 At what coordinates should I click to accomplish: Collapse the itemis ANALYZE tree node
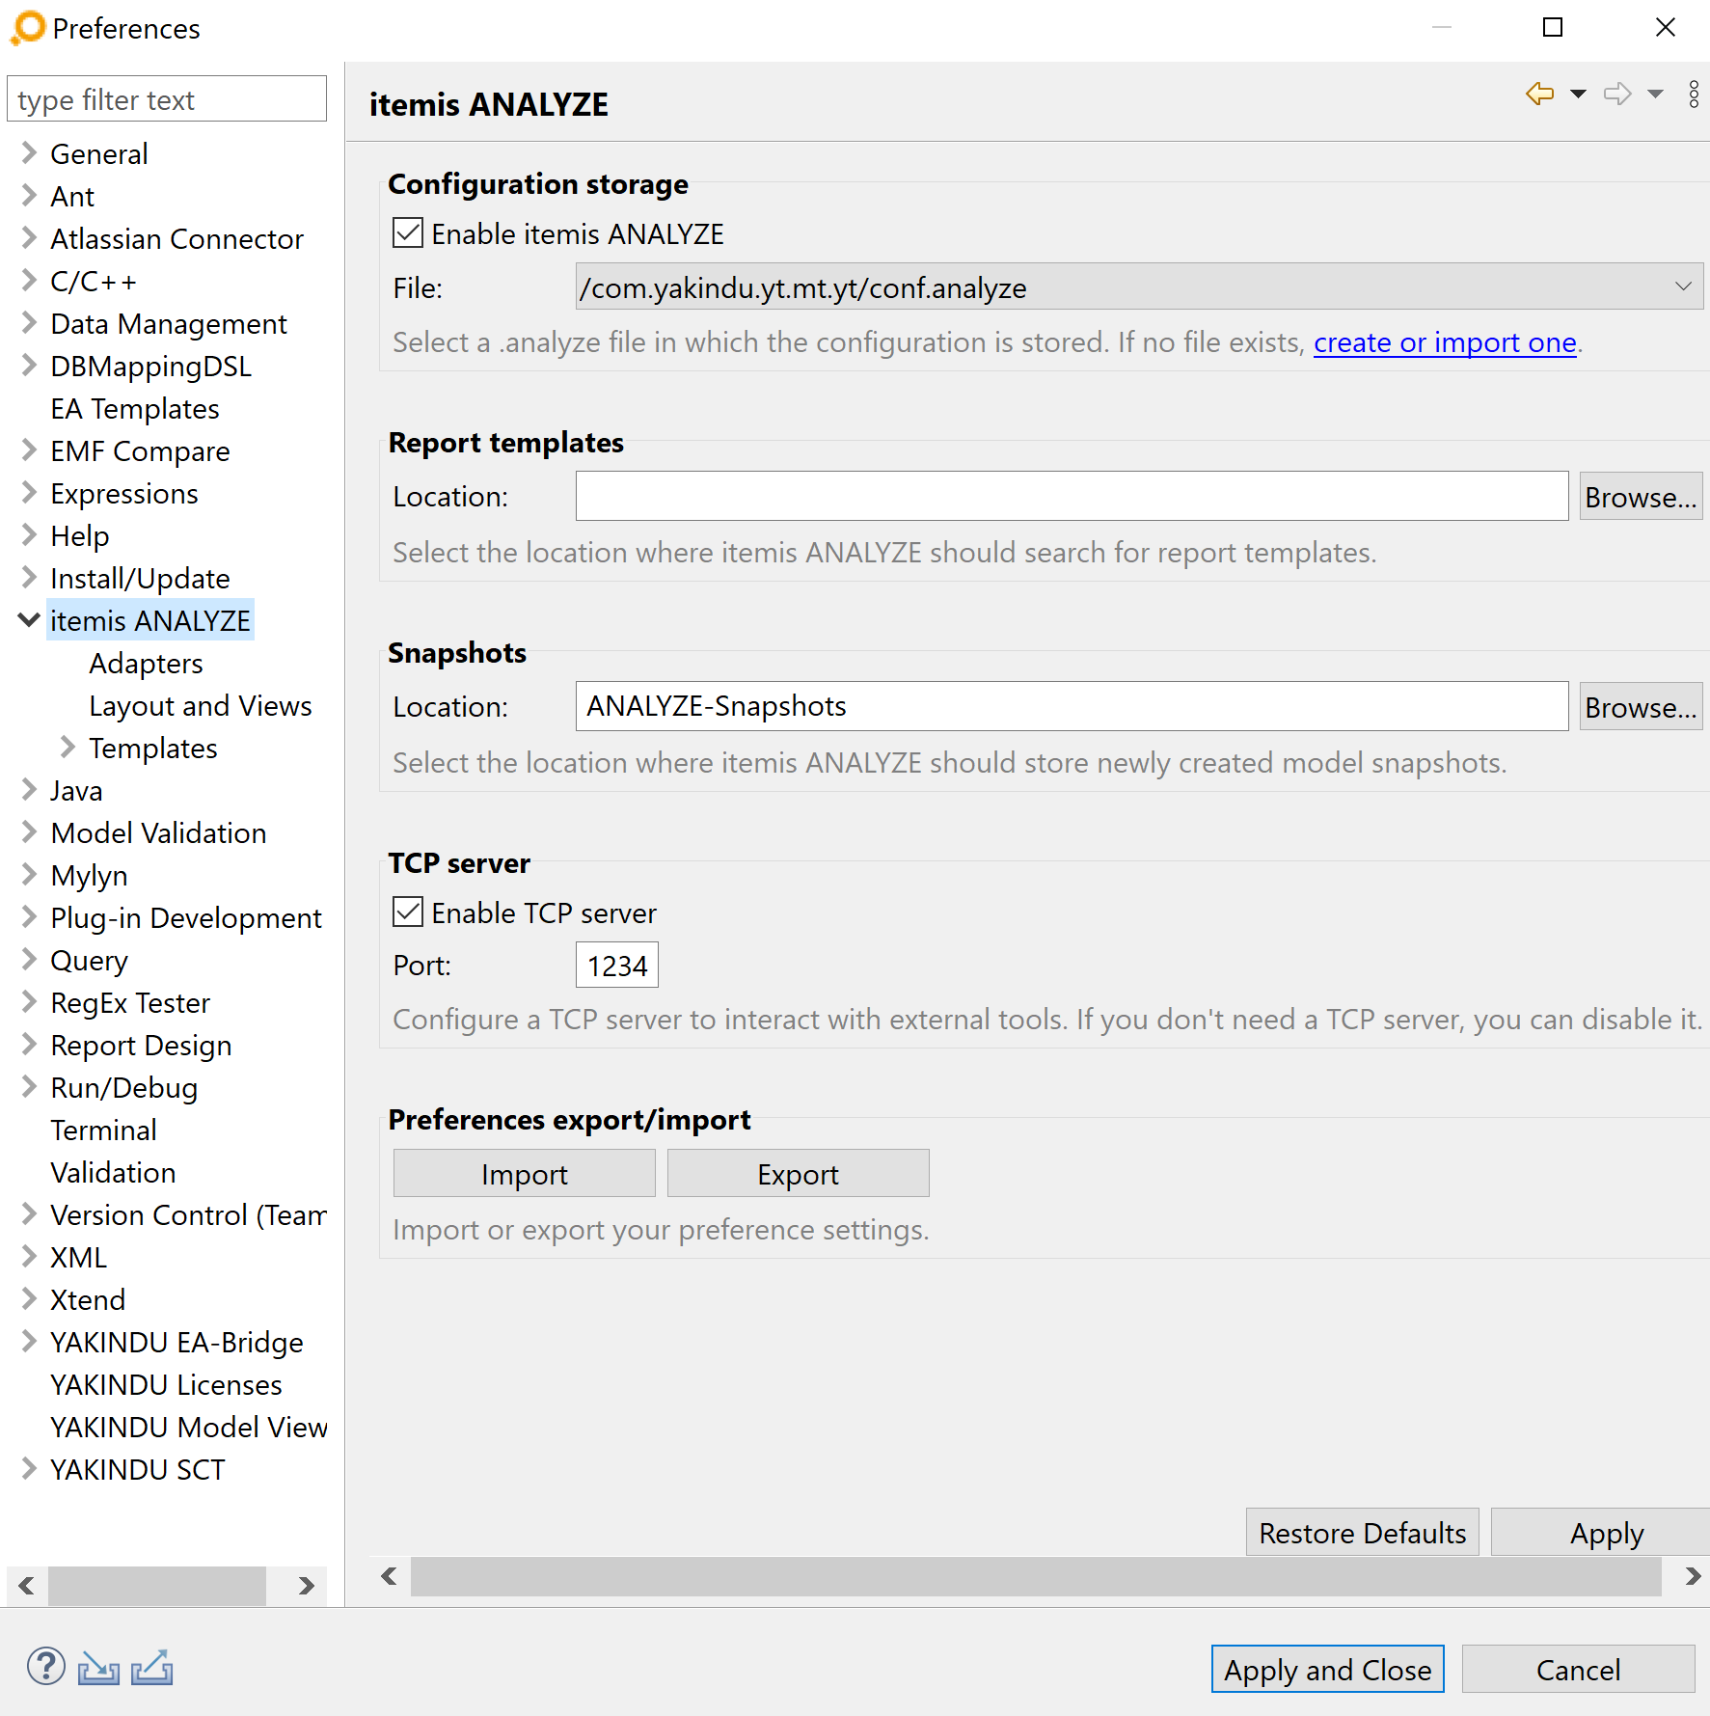[x=29, y=620]
